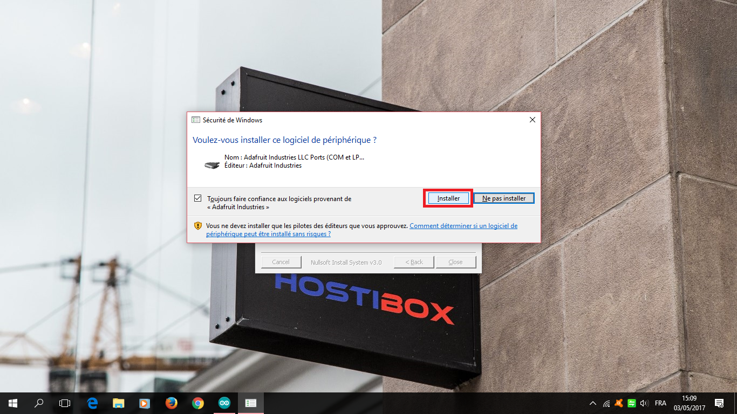Click Cancel in the Nullsoft installer window

pyautogui.click(x=281, y=262)
